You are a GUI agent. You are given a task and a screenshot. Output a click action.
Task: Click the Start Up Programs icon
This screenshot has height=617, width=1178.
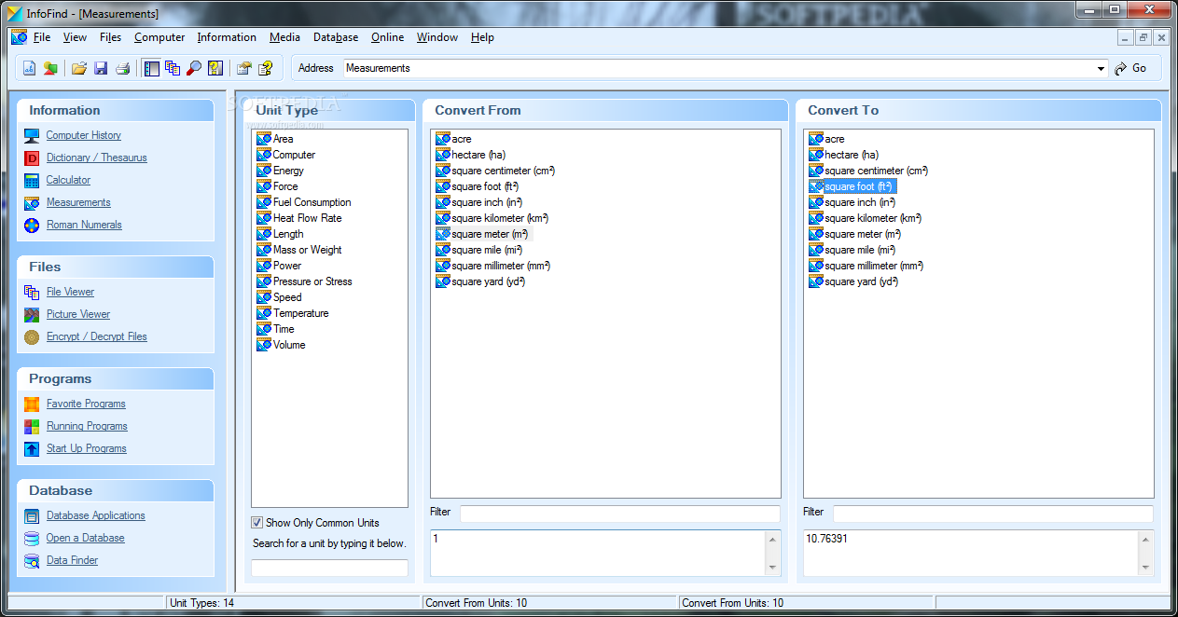click(32, 448)
